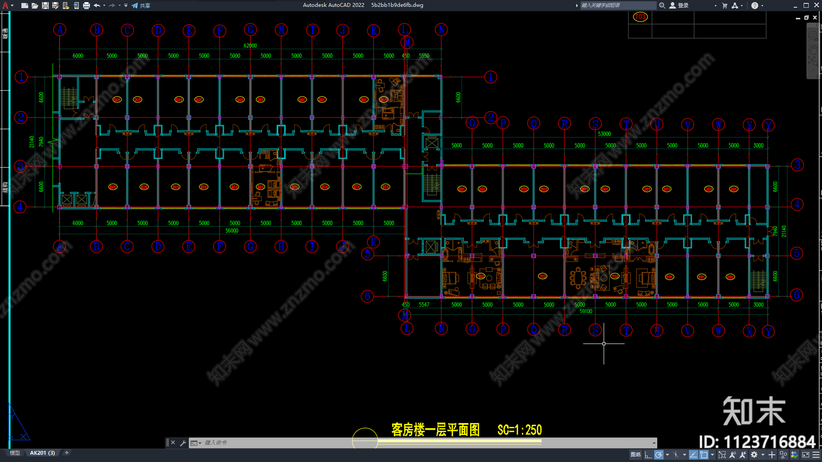Expand Object Snap settings dropdown arrow

pos(712,455)
